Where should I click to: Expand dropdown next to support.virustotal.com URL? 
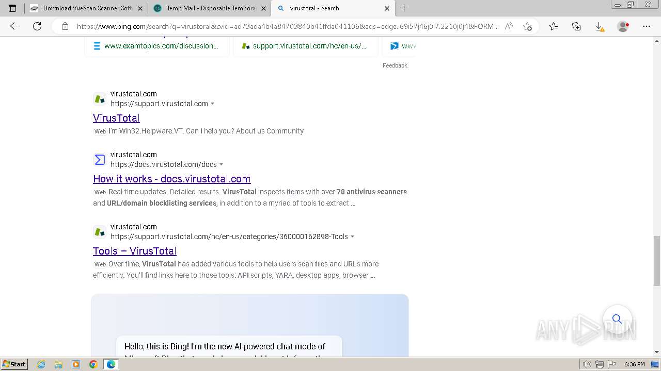212,104
